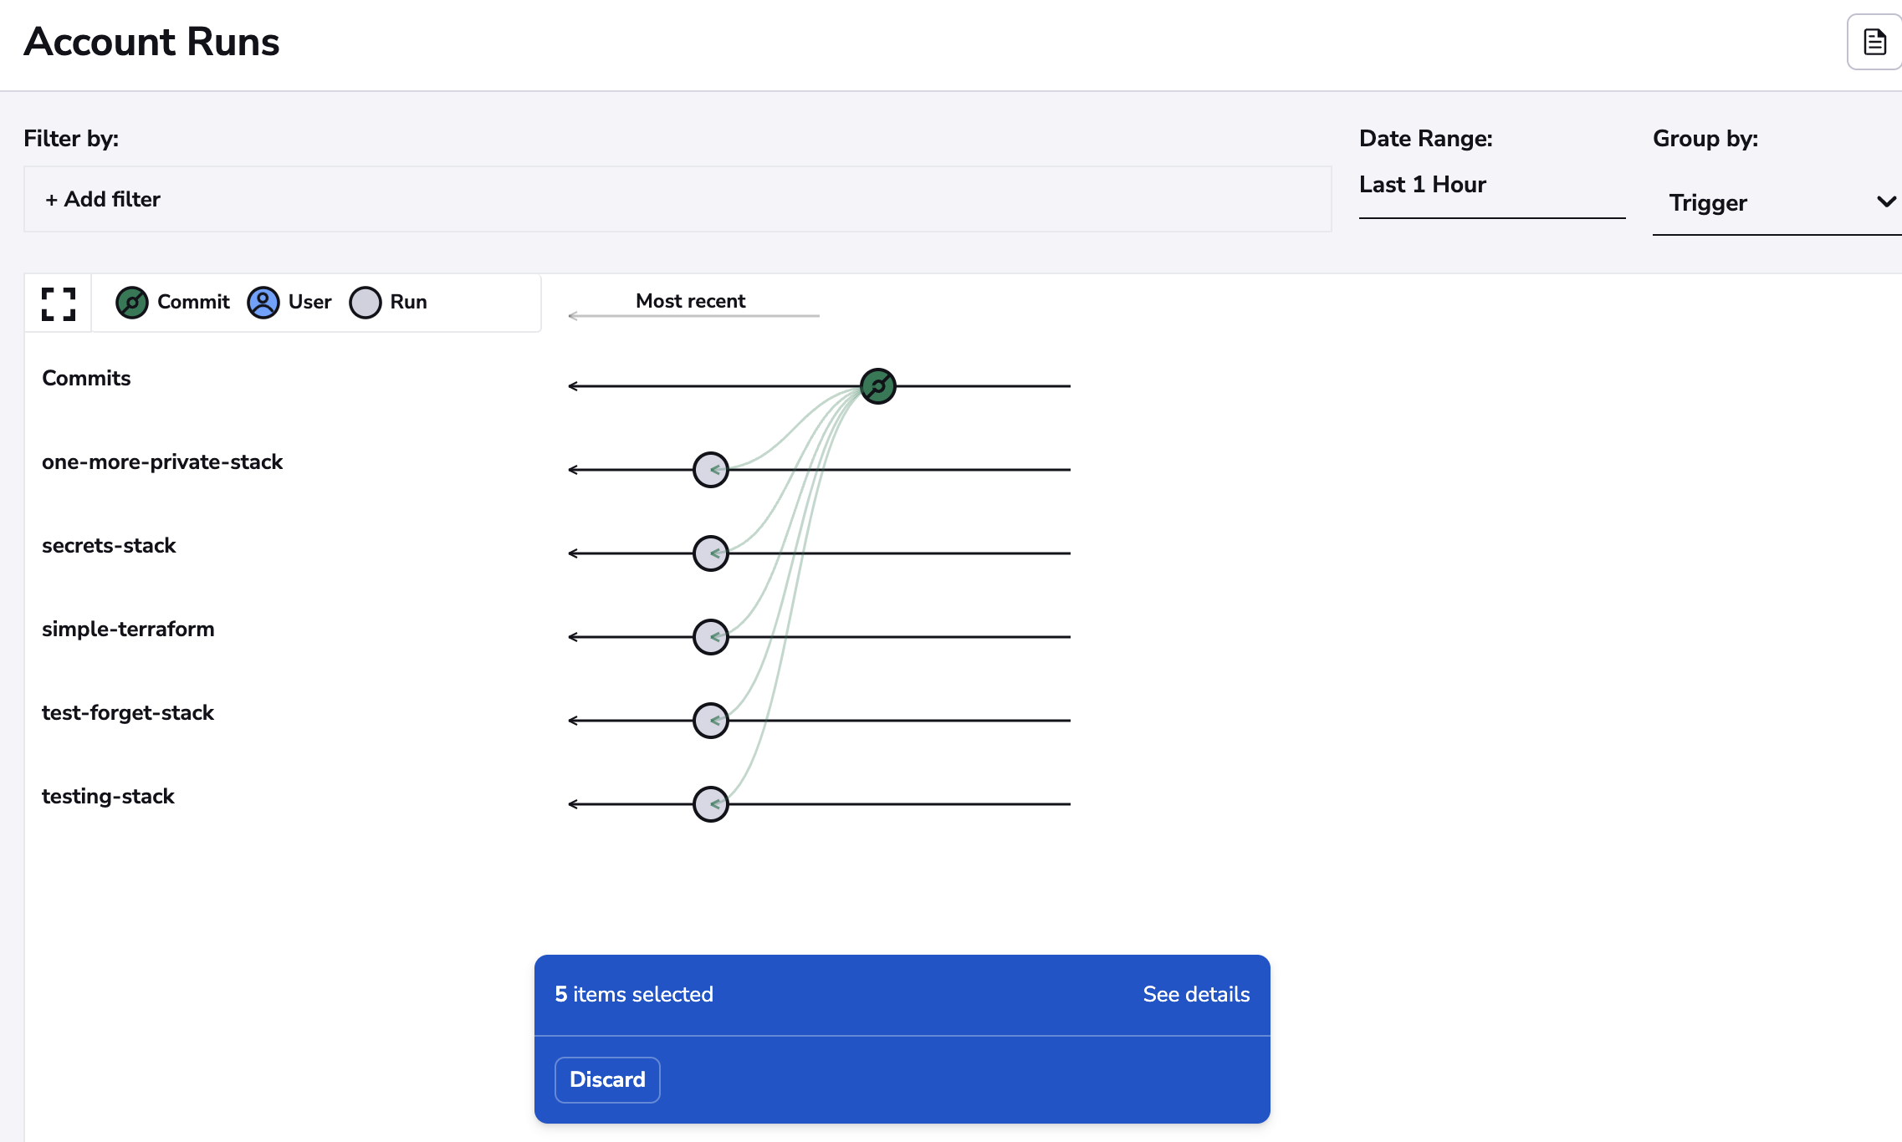Image resolution: width=1902 pixels, height=1142 pixels.
Task: Click the Discard button
Action: (x=607, y=1079)
